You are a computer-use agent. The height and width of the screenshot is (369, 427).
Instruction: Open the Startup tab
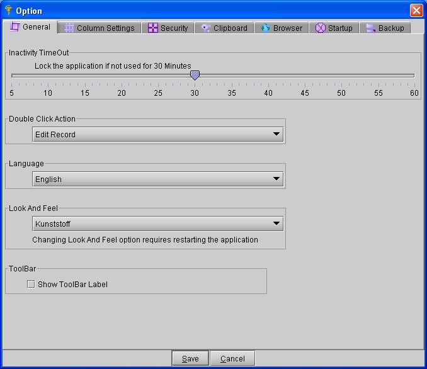point(334,28)
